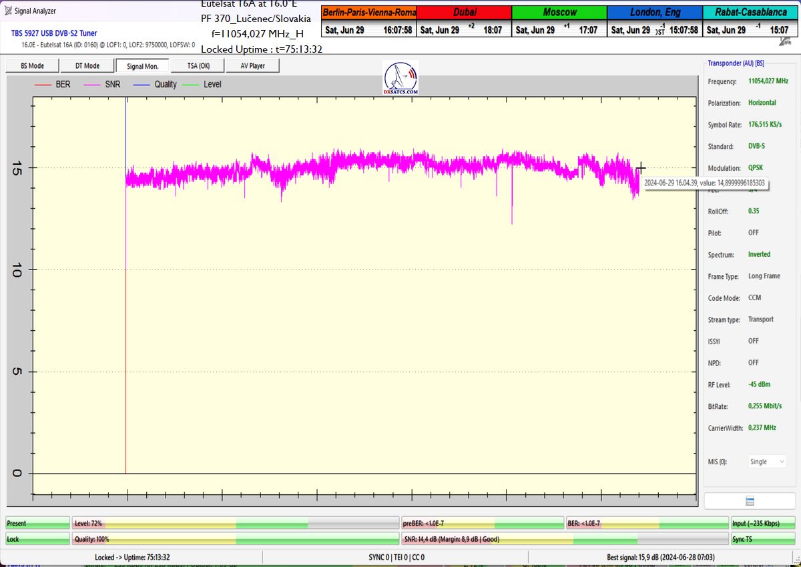Click the green Lock status indicator
Screen dimensions: 801x567
tap(37, 539)
